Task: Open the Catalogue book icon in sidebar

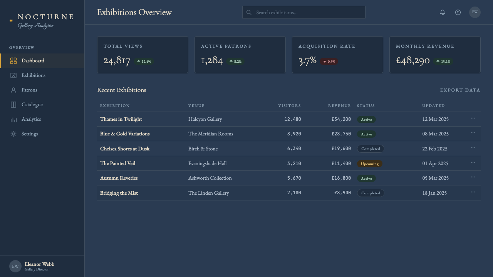Action: 13,105
